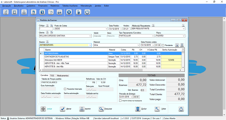The height and width of the screenshot is (120, 226).
Task: Open the Material dropdown showing Urina
Action: click(x=139, y=45)
